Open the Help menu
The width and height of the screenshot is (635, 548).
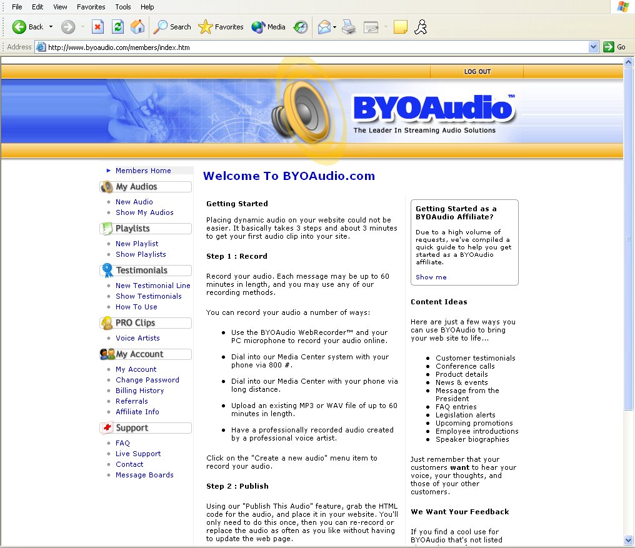pos(147,7)
